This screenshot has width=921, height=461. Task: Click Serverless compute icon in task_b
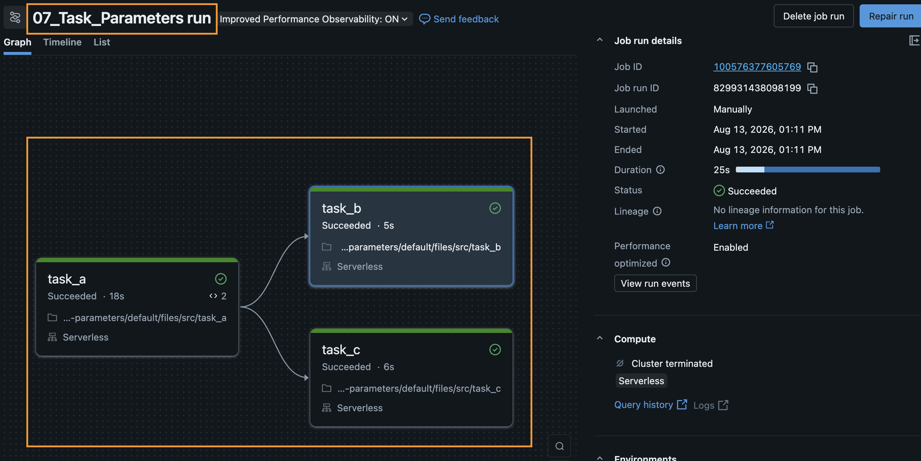pyautogui.click(x=327, y=266)
